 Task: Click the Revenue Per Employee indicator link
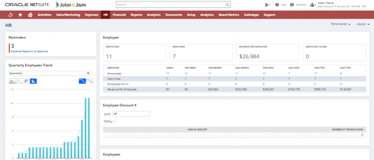pyautogui.click(x=123, y=89)
